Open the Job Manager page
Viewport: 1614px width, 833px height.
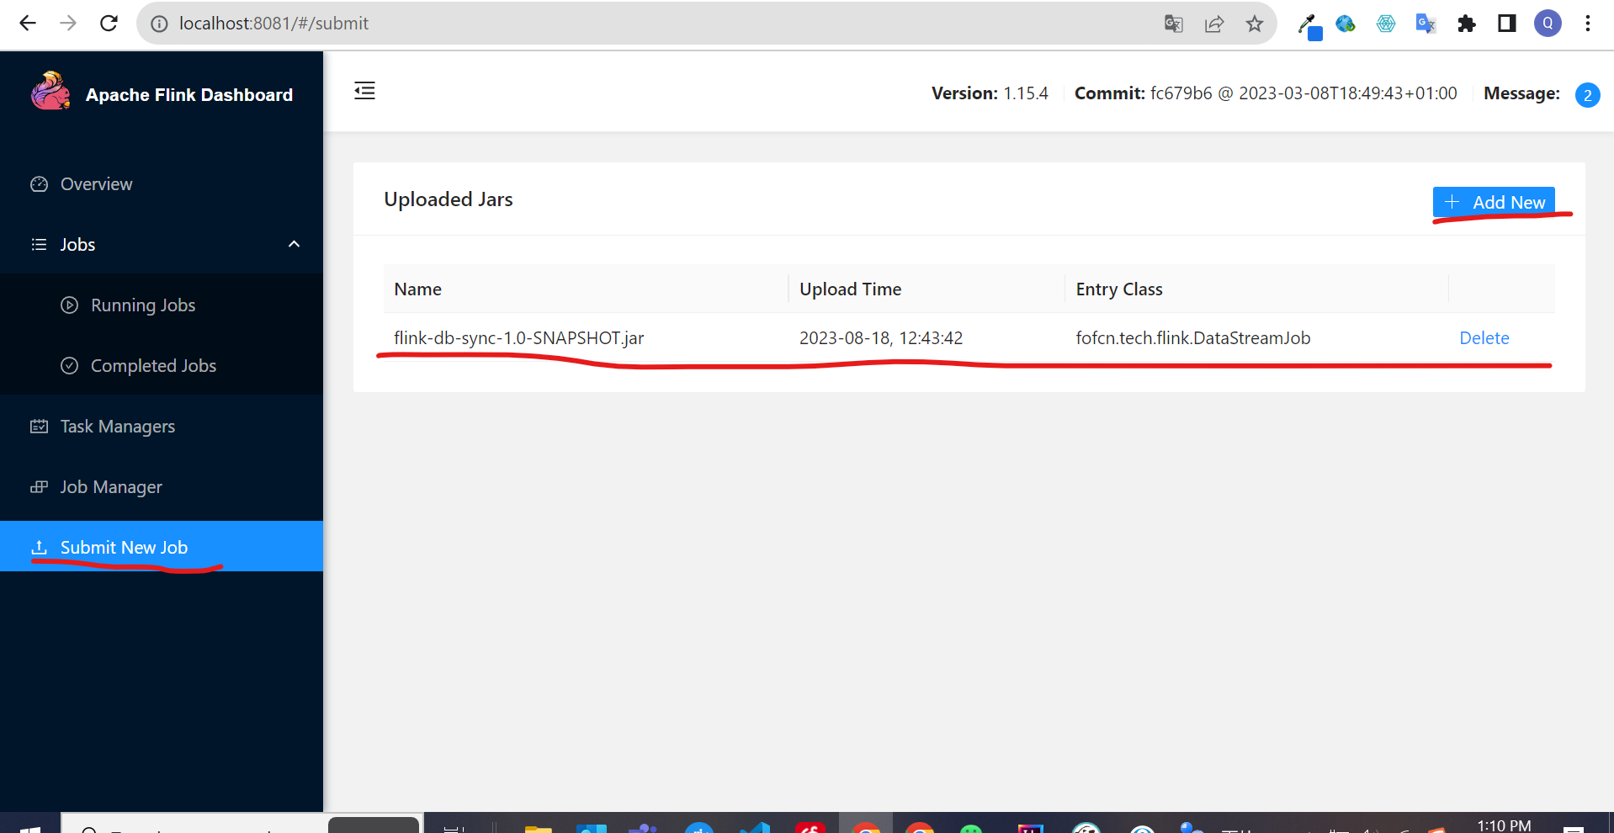click(x=111, y=487)
